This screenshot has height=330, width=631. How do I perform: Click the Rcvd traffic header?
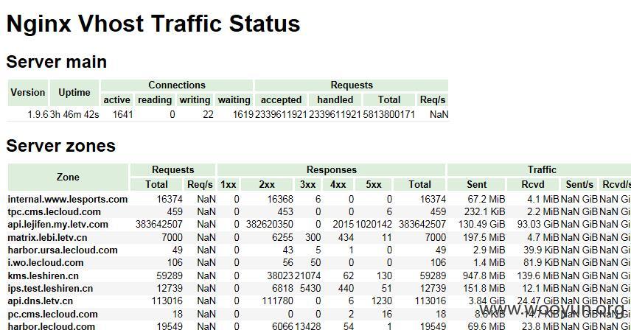pos(533,184)
